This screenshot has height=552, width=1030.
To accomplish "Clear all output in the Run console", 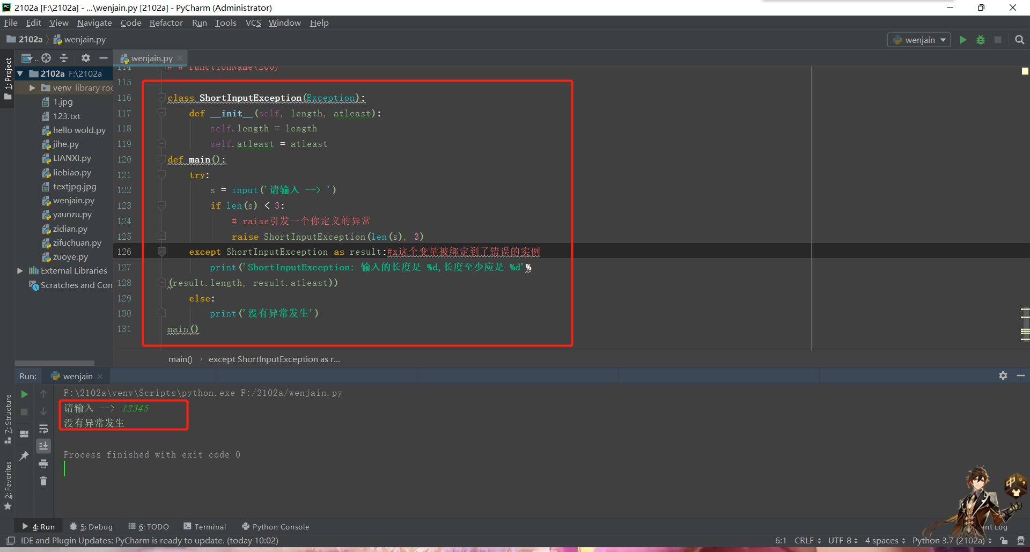I will tap(43, 481).
